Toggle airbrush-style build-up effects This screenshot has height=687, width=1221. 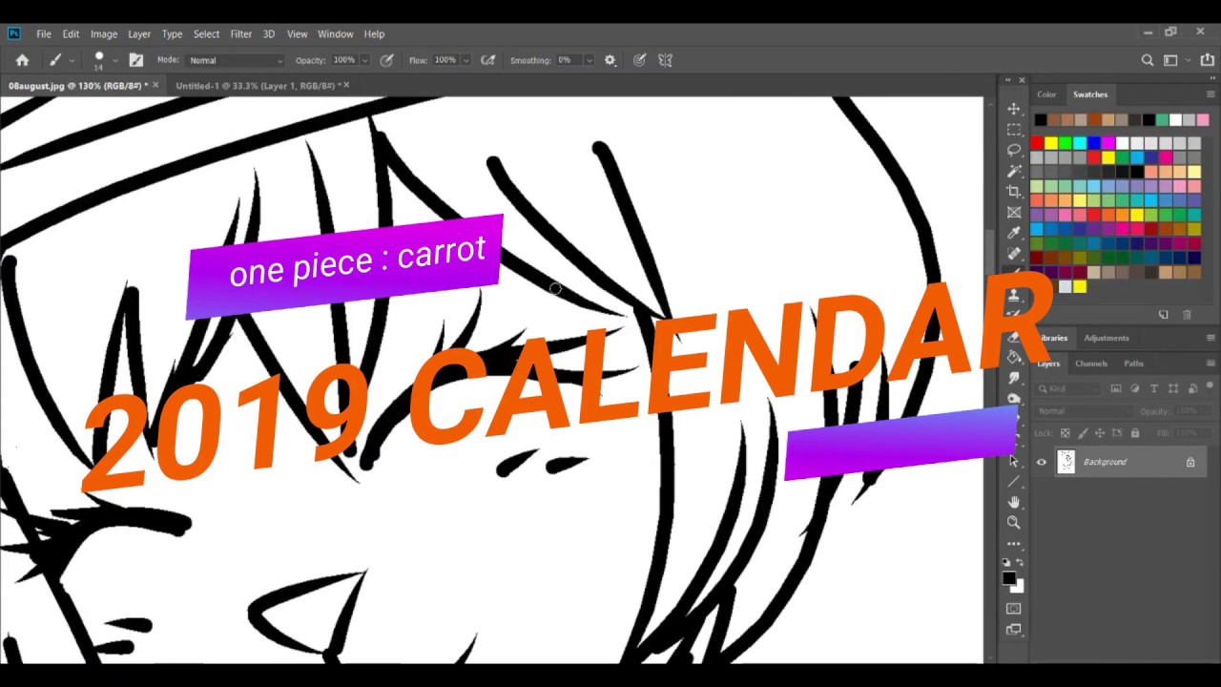tap(488, 60)
